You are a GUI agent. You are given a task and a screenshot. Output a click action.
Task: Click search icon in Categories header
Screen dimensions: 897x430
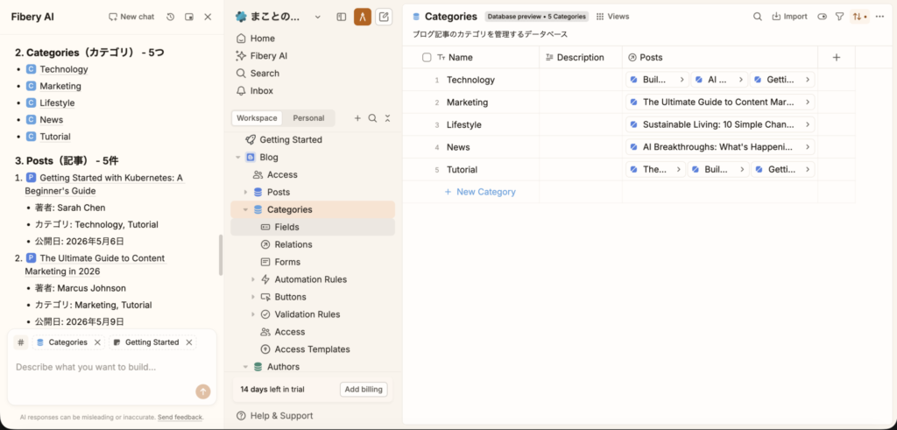[758, 17]
